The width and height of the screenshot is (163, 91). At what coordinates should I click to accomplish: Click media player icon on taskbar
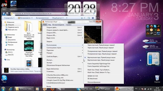37,89
